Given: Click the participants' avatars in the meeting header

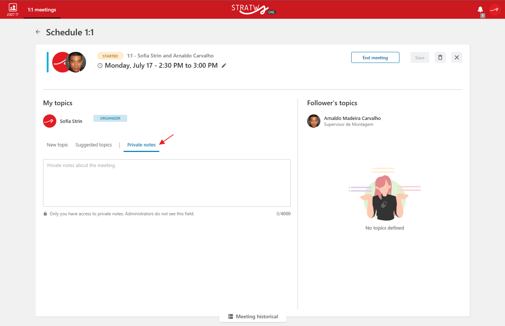Looking at the screenshot, I should (x=69, y=62).
